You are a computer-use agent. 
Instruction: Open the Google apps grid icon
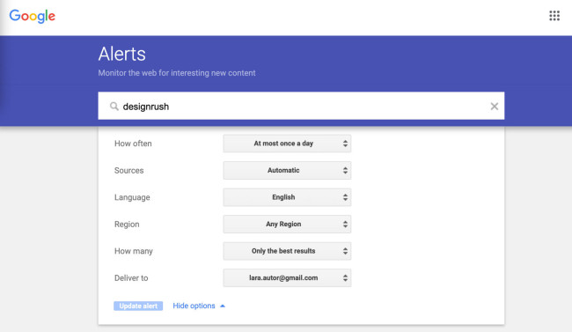[x=554, y=16]
